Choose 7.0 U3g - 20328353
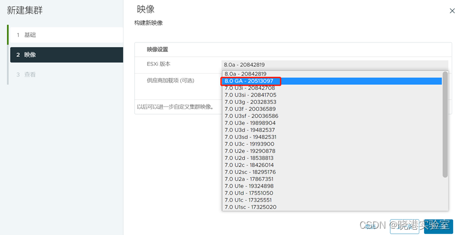The height and width of the screenshot is (235, 458). click(x=332, y=102)
